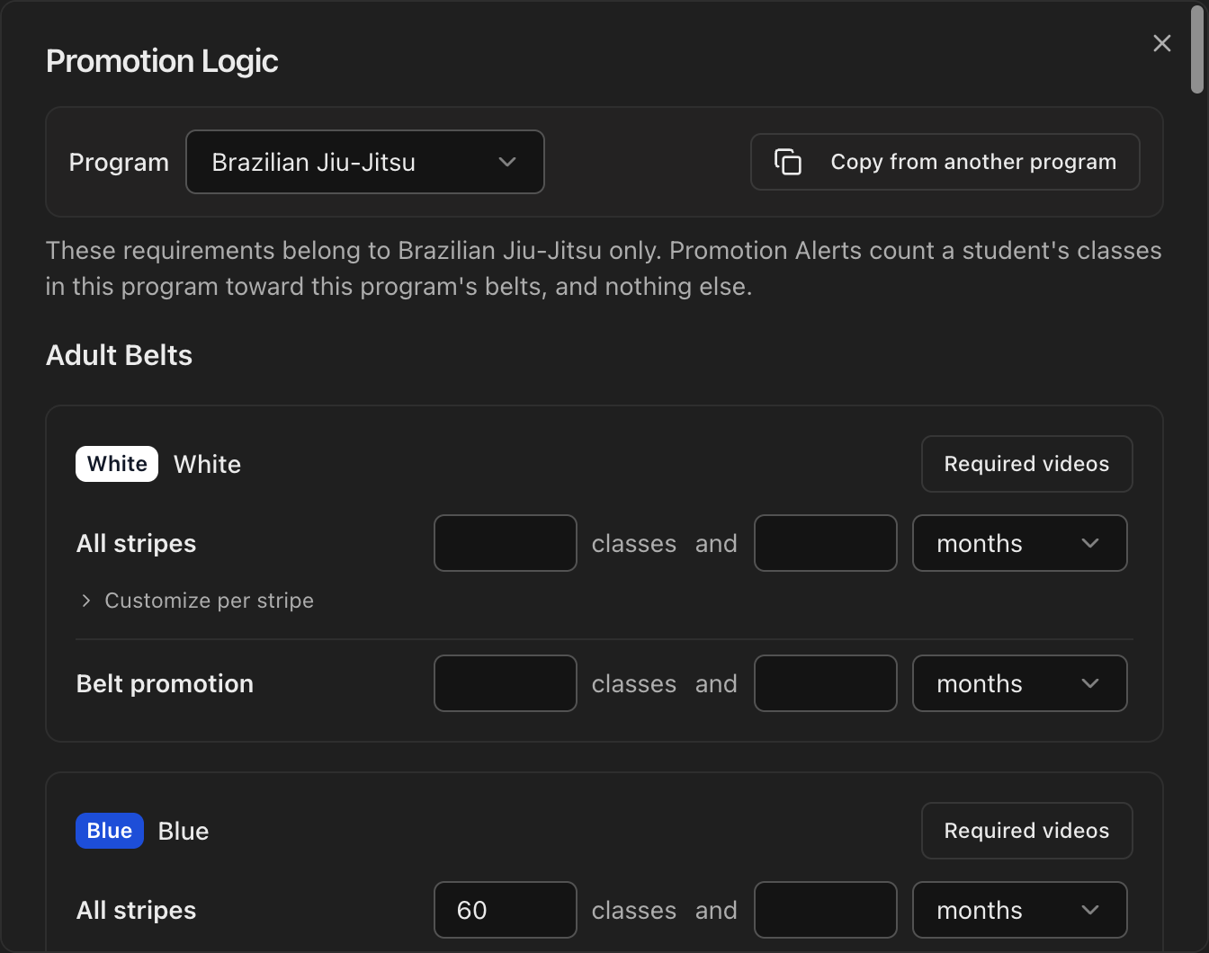Viewport: 1209px width, 953px height.
Task: Open Required videos for Blue belt
Action: coord(1027,831)
